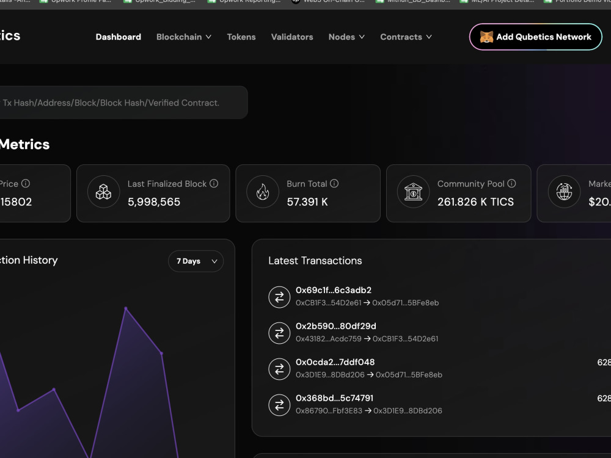Open recipient 0x05d71...5BFe8eb in first transaction
This screenshot has width=611, height=458.
click(x=406, y=303)
